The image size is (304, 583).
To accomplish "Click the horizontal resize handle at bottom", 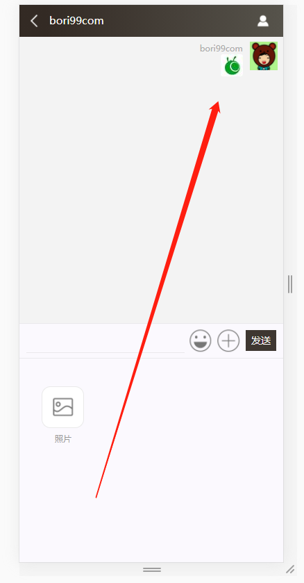I will [152, 570].
